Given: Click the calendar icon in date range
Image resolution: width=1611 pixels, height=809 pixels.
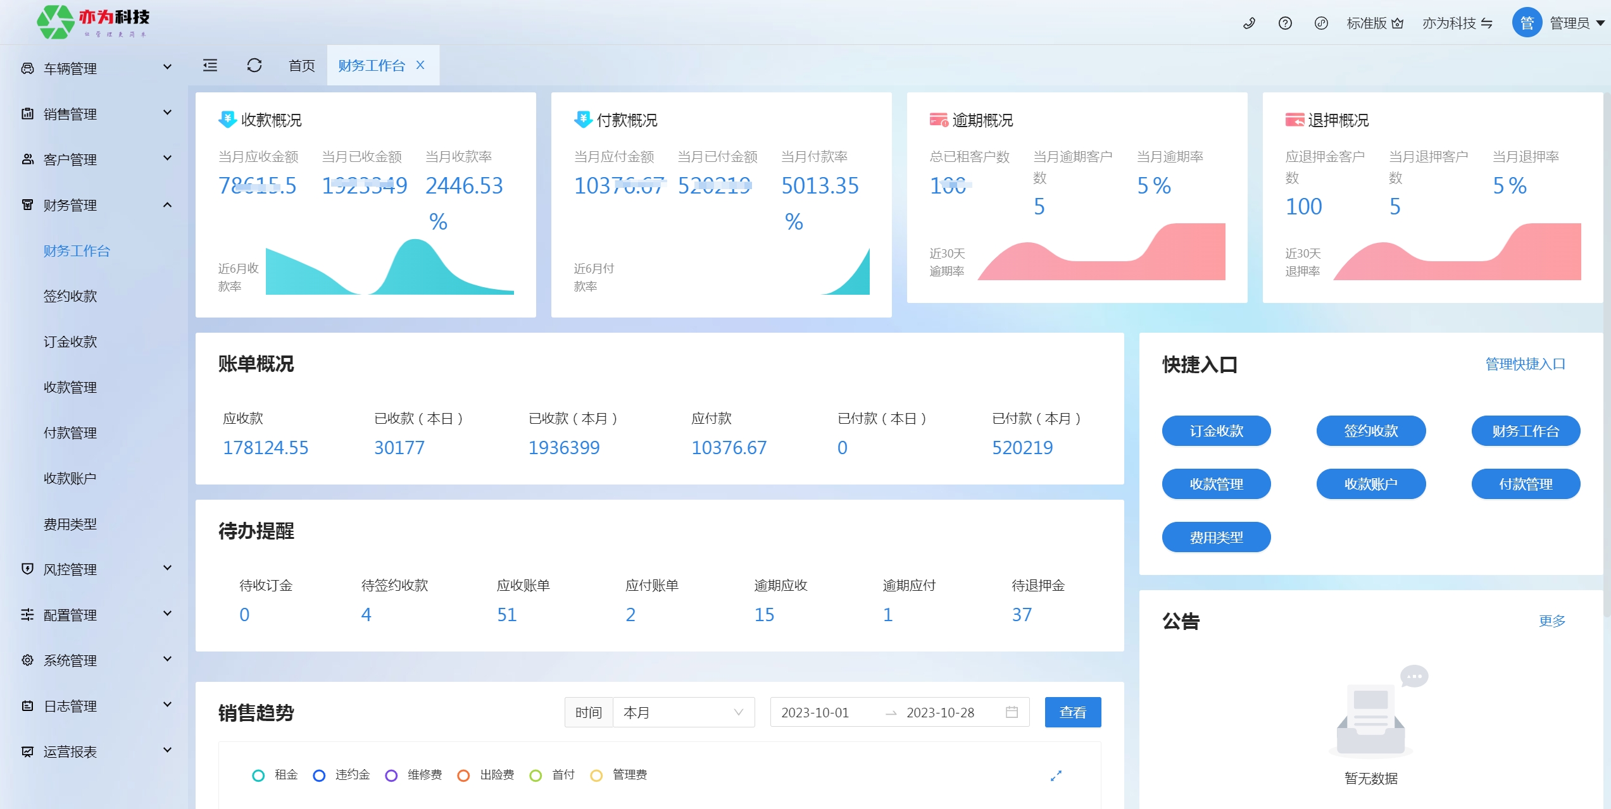Looking at the screenshot, I should (1012, 712).
